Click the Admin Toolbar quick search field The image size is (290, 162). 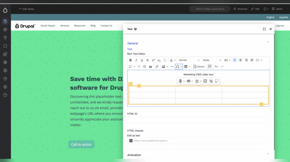tap(210, 9)
